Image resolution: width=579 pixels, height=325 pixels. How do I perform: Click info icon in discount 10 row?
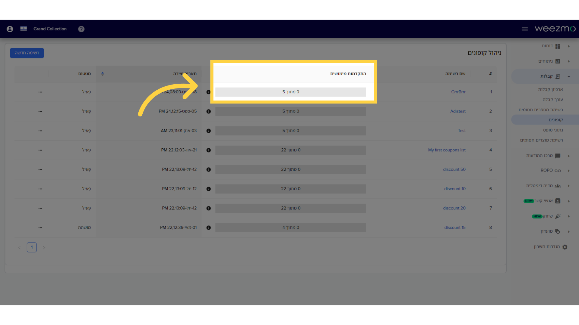(x=209, y=189)
